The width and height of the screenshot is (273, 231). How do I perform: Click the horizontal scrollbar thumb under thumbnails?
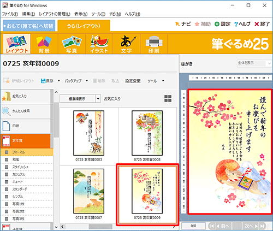coord(100,227)
